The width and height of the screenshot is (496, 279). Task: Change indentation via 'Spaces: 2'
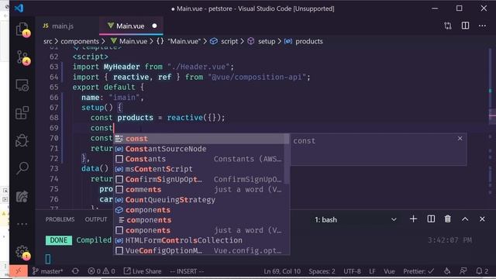coord(322,271)
